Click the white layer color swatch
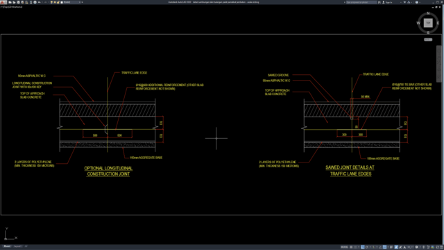444x250 pixels. (62, 2)
